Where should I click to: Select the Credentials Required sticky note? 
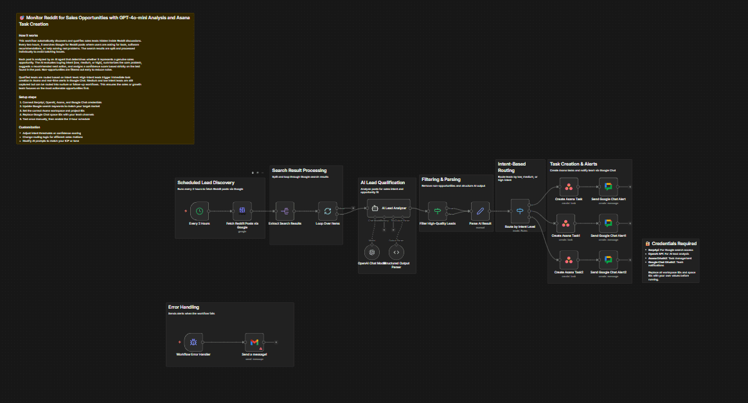click(x=670, y=261)
